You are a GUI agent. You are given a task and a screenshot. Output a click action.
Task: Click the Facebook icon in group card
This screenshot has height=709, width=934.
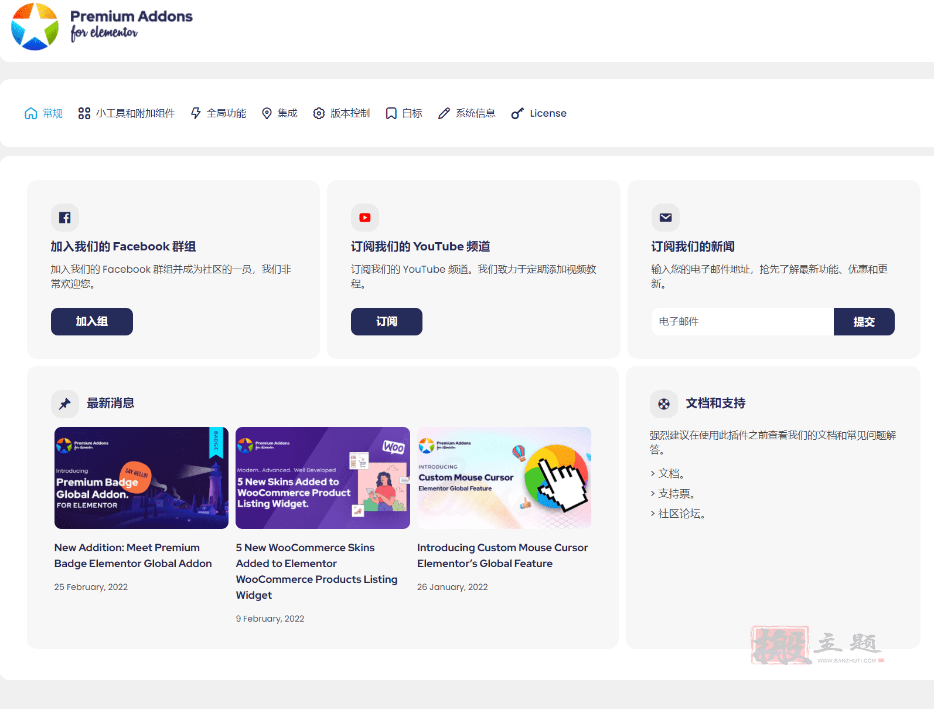coord(65,218)
